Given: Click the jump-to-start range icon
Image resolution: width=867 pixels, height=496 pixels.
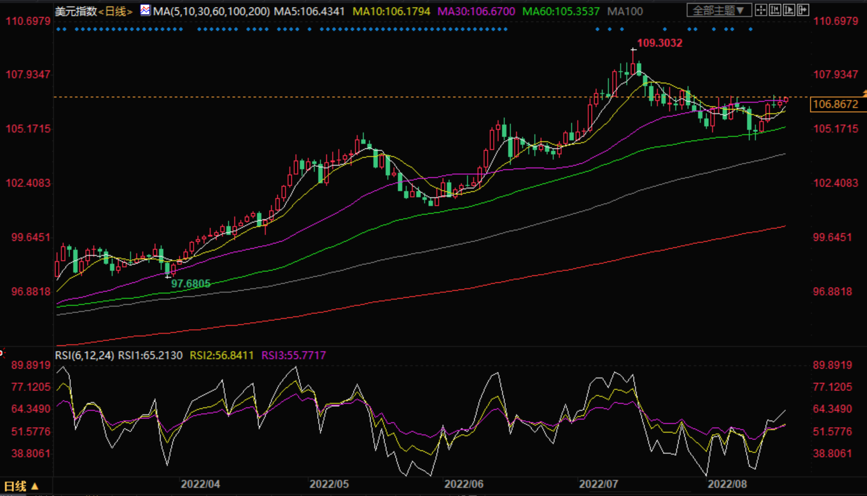Looking at the screenshot, I should point(775,10).
